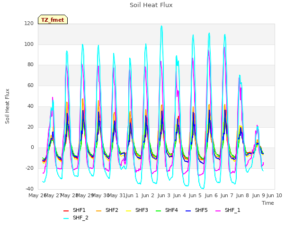Click the red SHF1 color marker
This screenshot has width=303, height=227.
click(66, 211)
